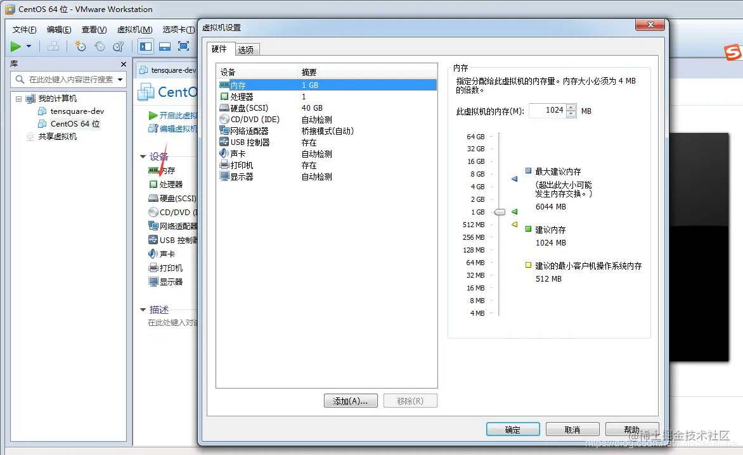Click the green recommended memory marker

[x=515, y=212]
